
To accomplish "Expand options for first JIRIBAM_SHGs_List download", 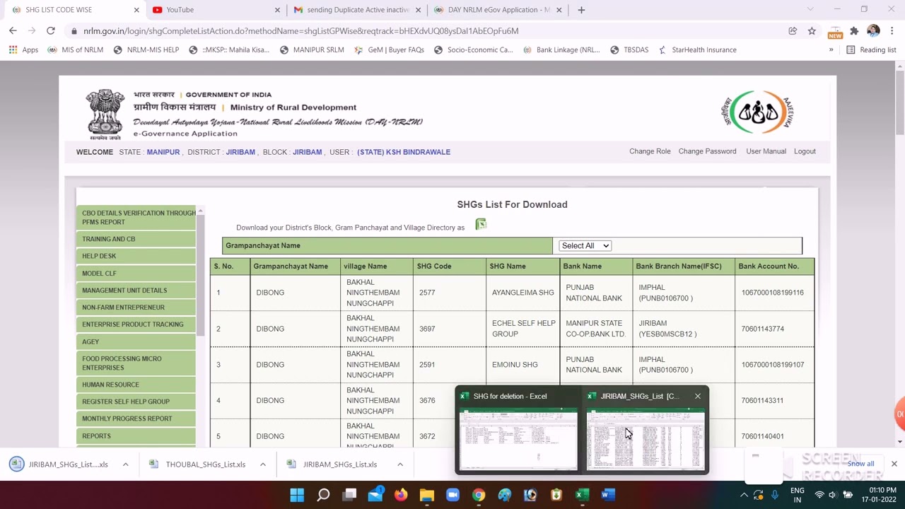I will click(125, 464).
